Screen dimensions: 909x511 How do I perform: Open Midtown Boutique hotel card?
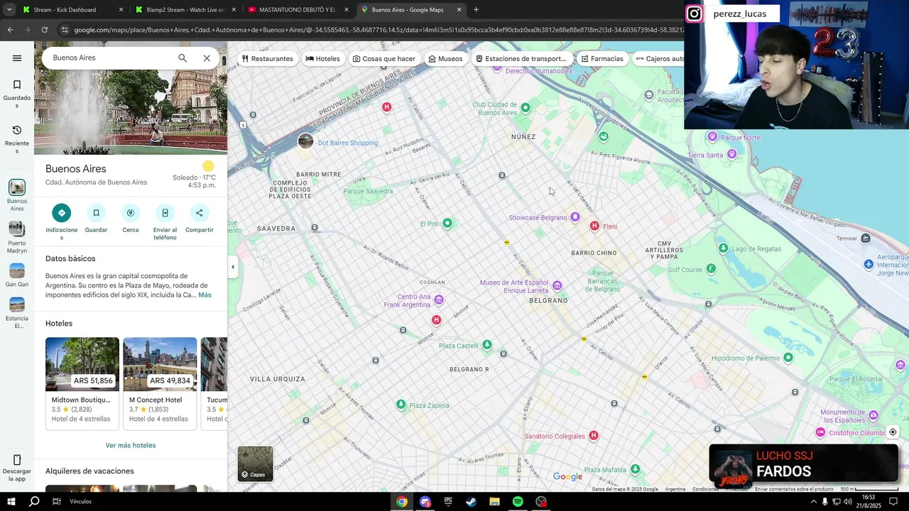pyautogui.click(x=82, y=383)
